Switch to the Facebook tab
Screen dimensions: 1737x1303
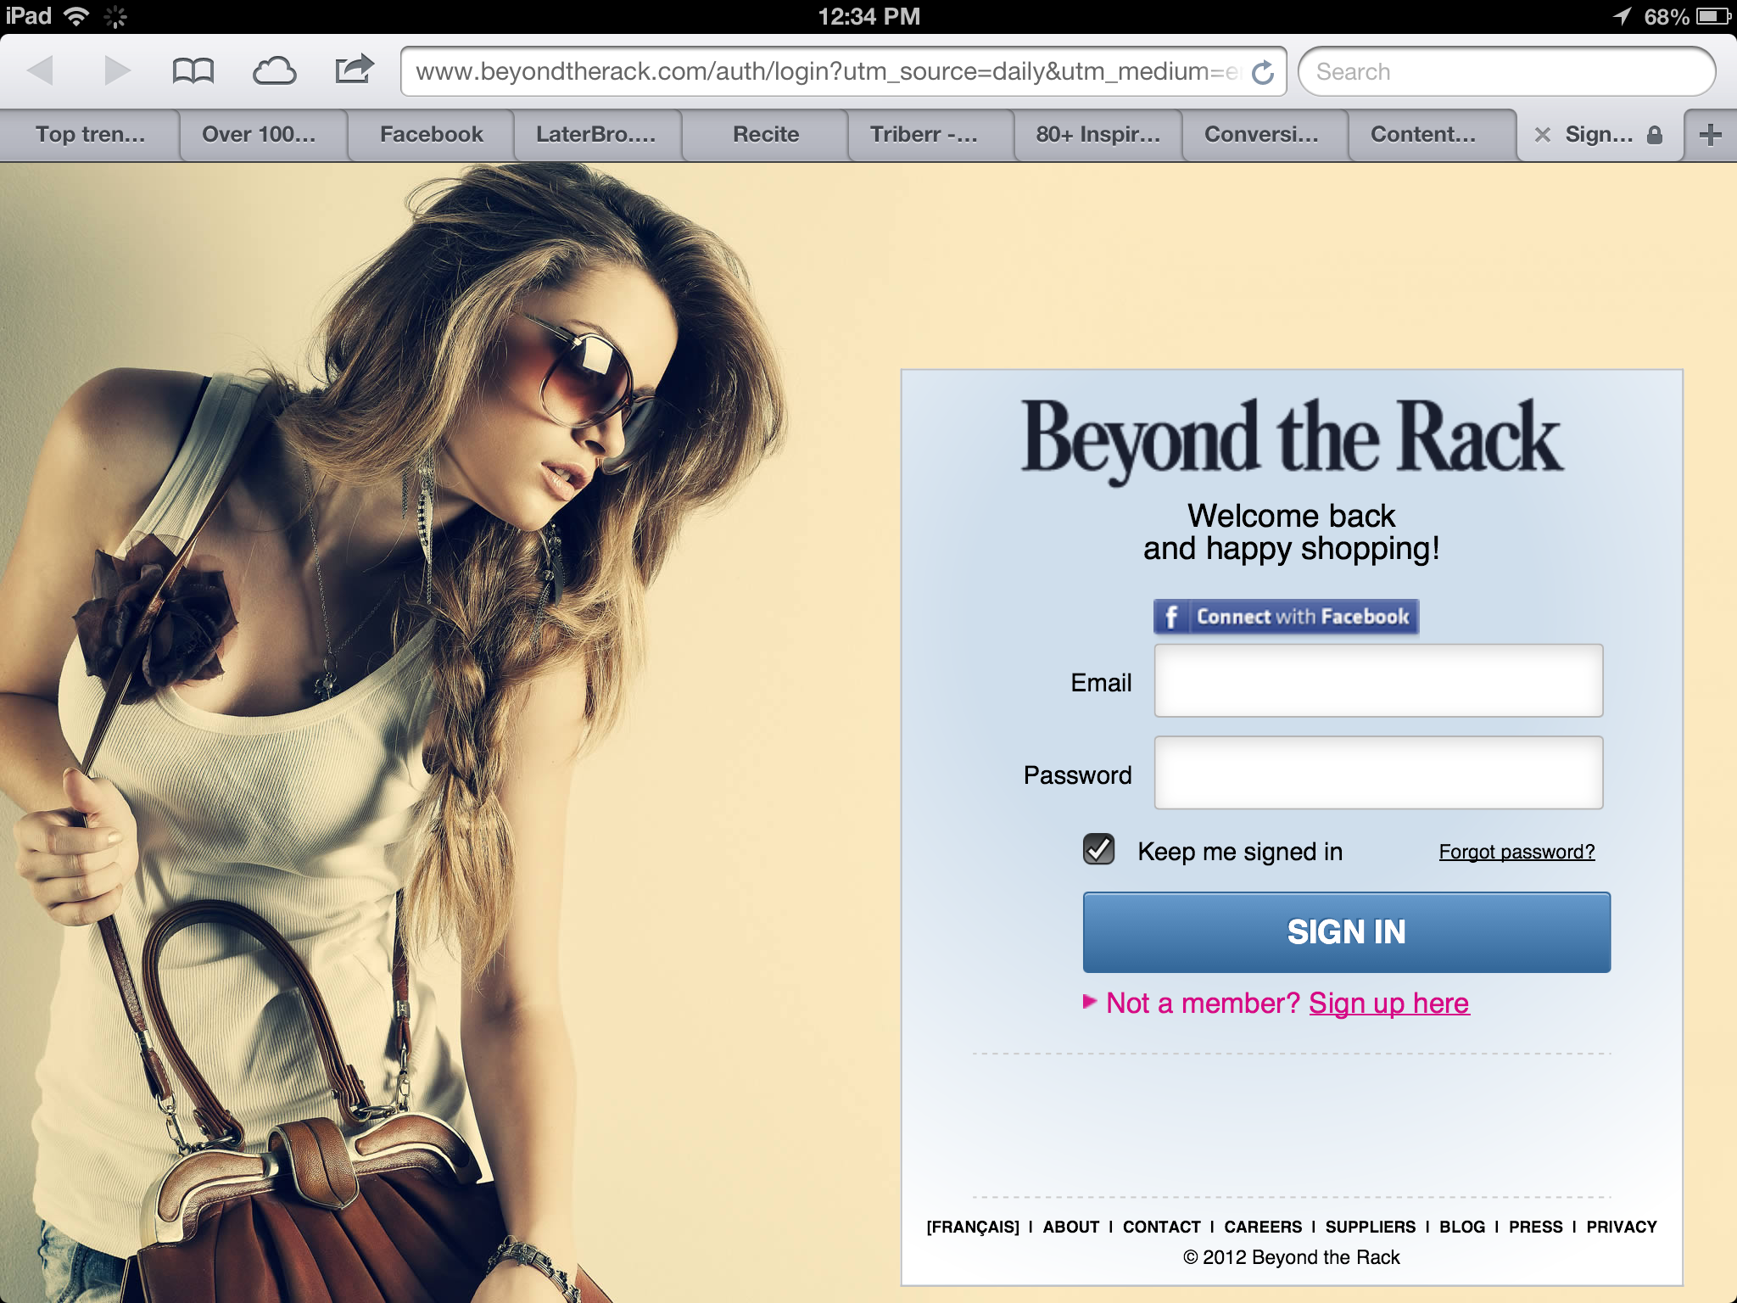(x=431, y=135)
